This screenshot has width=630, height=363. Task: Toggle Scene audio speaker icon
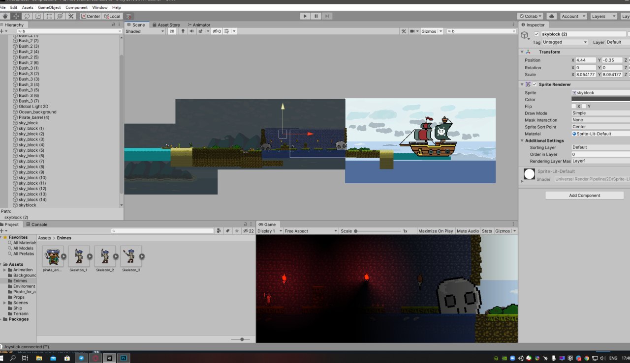pos(191,31)
